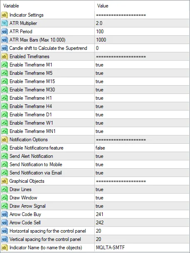Select the Enable Timeframe H1 label
190x253 pixels.
pyautogui.click(x=31, y=98)
